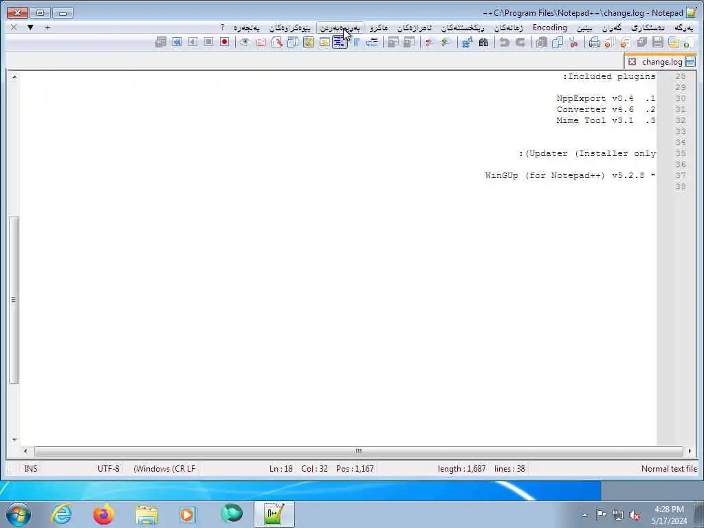Start macro recording with the red dot
Screen dimensions: 704x528
225,42
